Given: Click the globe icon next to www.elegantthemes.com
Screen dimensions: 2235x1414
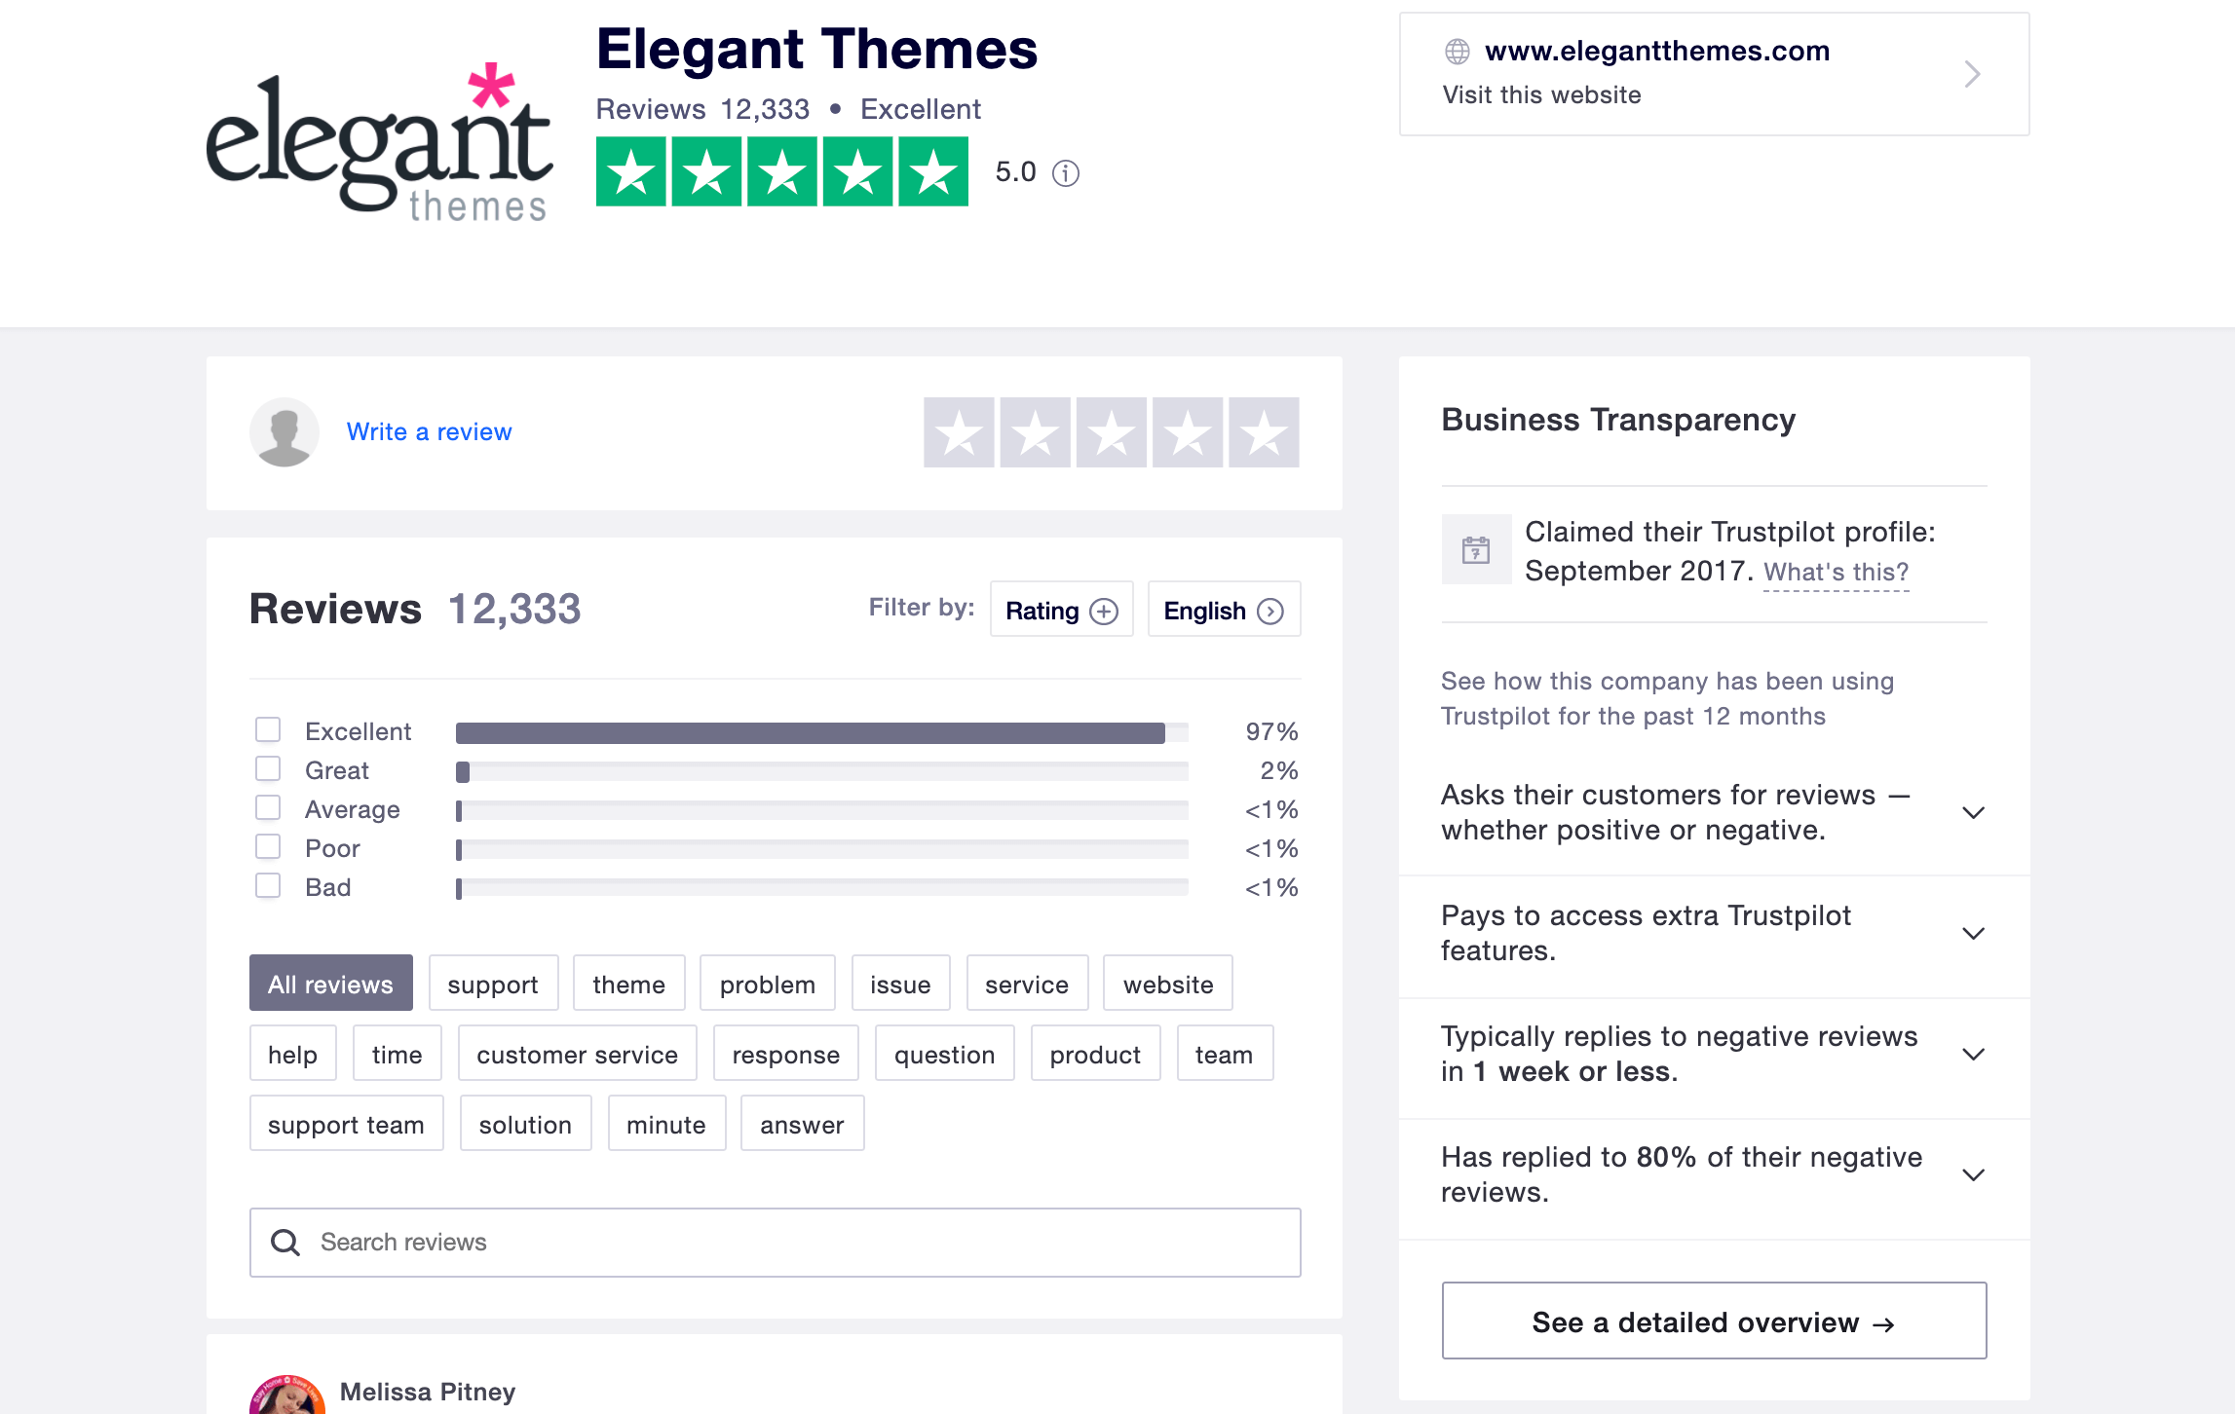Looking at the screenshot, I should (1458, 51).
